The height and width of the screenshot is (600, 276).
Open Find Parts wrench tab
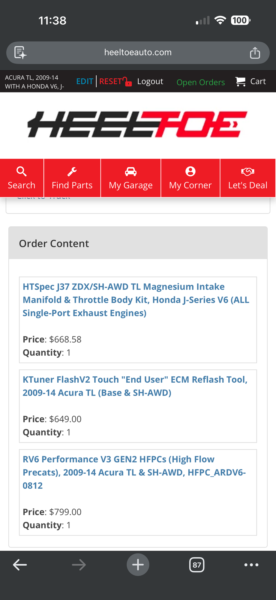click(72, 178)
